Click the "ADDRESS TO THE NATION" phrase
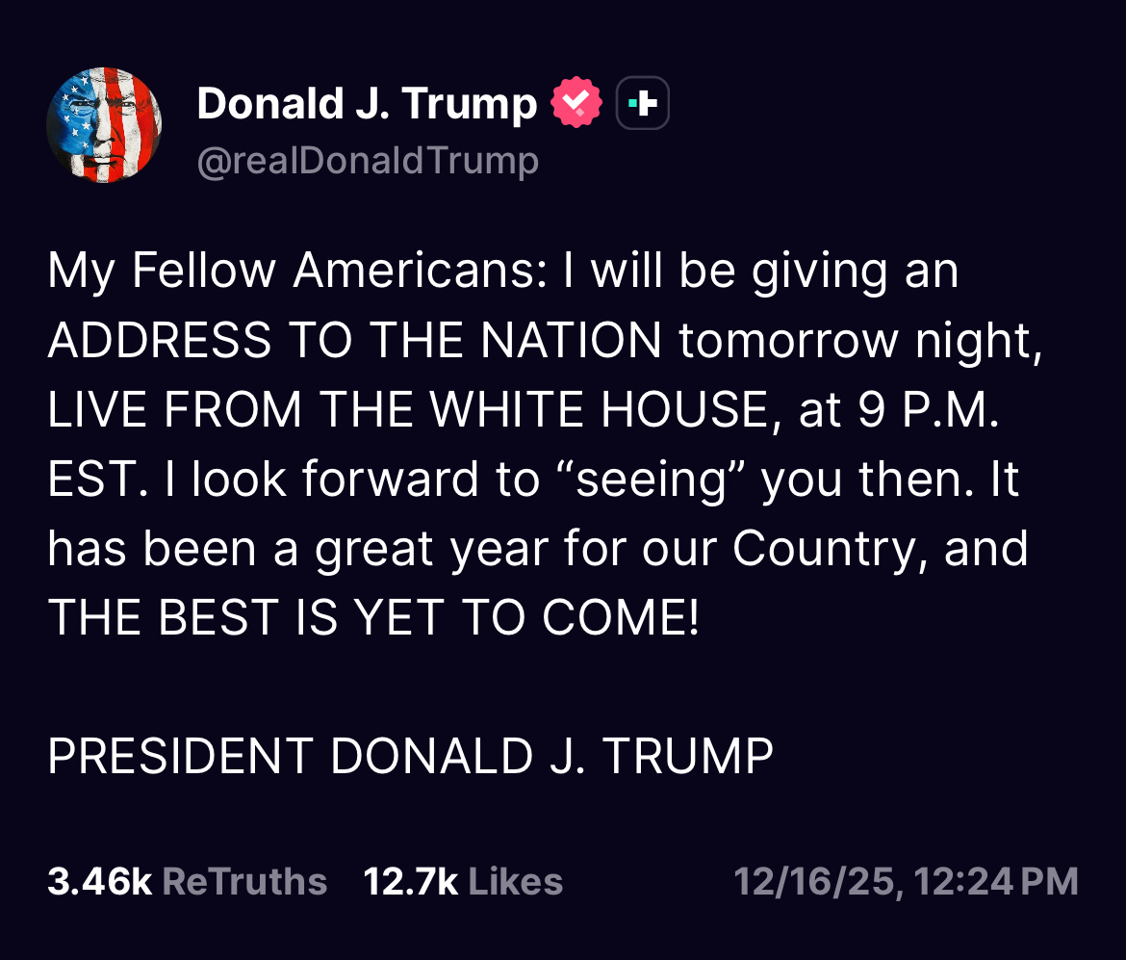1126x960 pixels. (354, 341)
